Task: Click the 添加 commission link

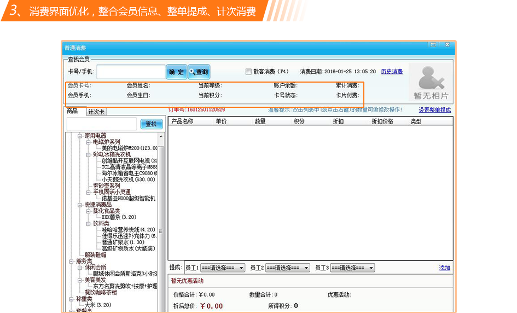Action: pyautogui.click(x=444, y=268)
